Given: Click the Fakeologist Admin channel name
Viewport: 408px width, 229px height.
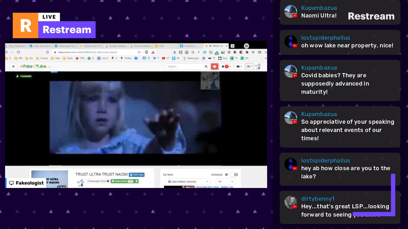Looking at the screenshot, I should pos(98,181).
